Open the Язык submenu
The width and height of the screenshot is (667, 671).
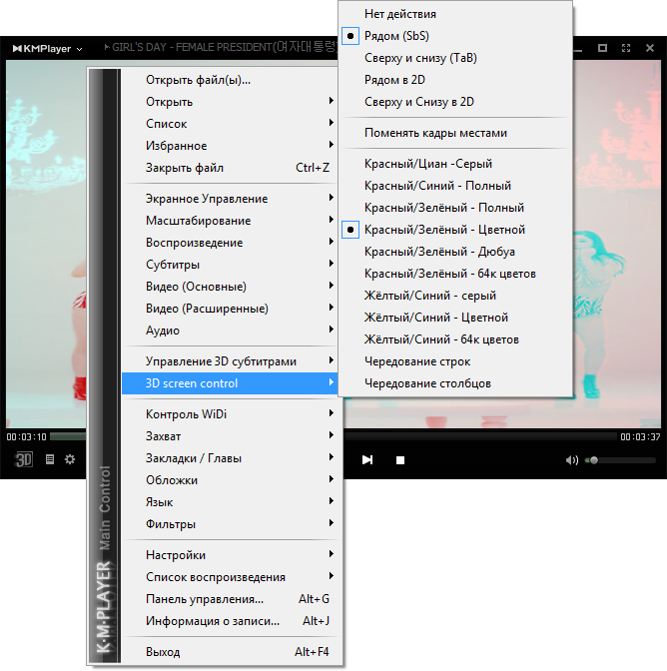[x=231, y=502]
